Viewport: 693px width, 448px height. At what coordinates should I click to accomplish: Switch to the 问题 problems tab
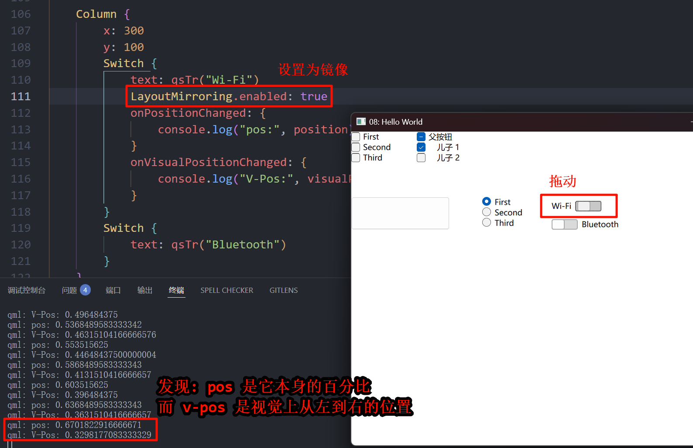[69, 290]
